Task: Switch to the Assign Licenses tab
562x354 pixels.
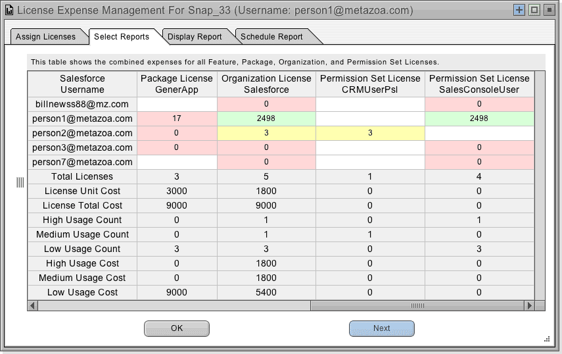Action: coord(45,37)
